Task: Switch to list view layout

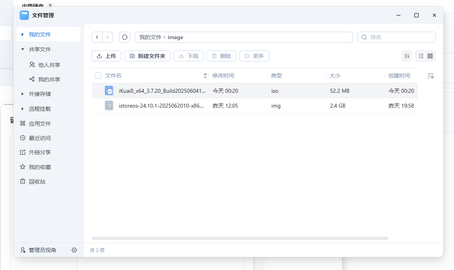Action: [421, 56]
